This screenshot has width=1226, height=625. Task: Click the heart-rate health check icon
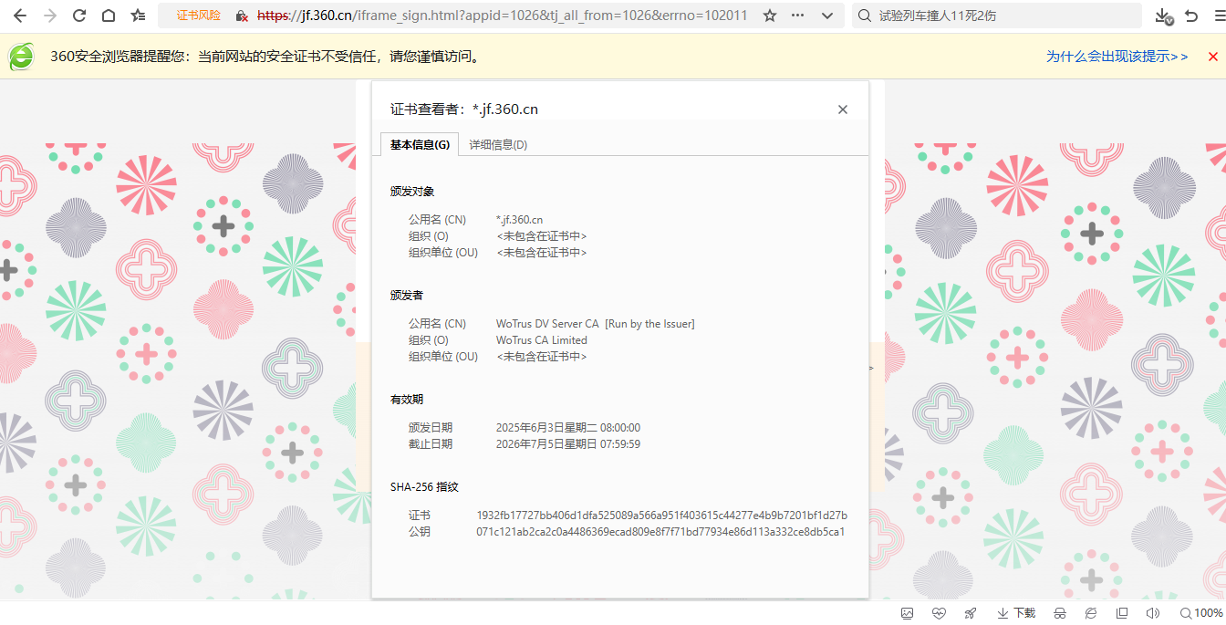(939, 613)
